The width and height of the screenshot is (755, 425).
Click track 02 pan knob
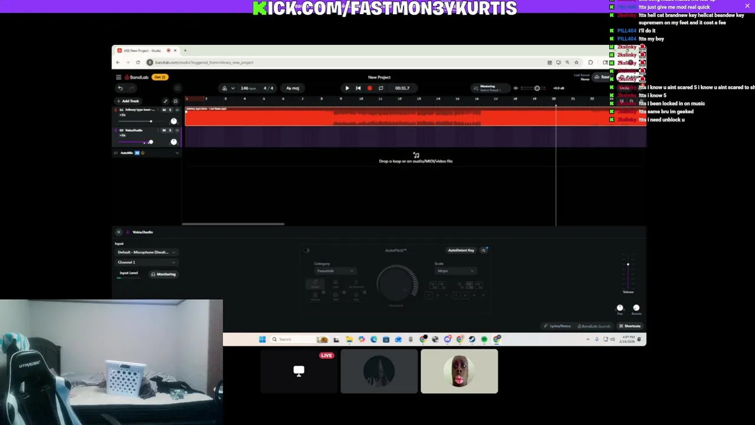click(173, 142)
